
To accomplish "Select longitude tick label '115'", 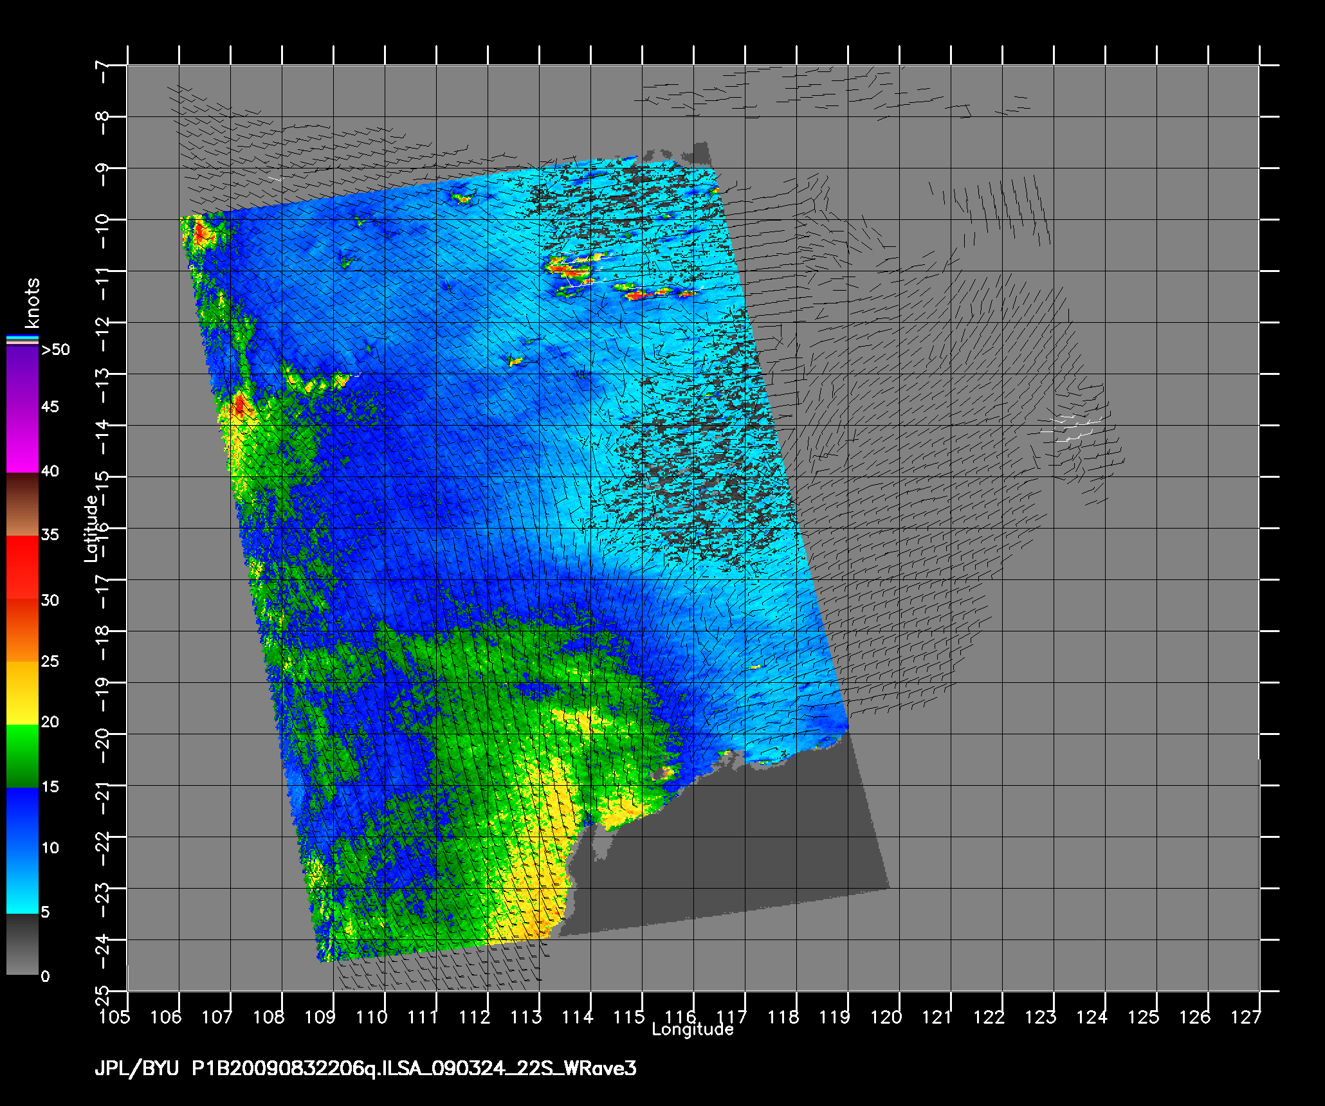I will tap(630, 1017).
